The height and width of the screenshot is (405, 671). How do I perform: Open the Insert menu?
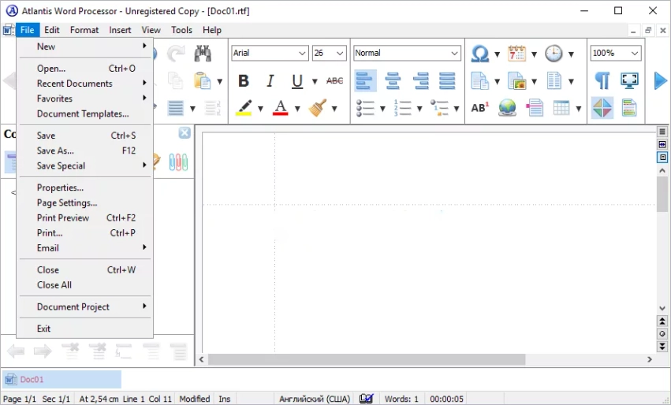[x=120, y=30]
